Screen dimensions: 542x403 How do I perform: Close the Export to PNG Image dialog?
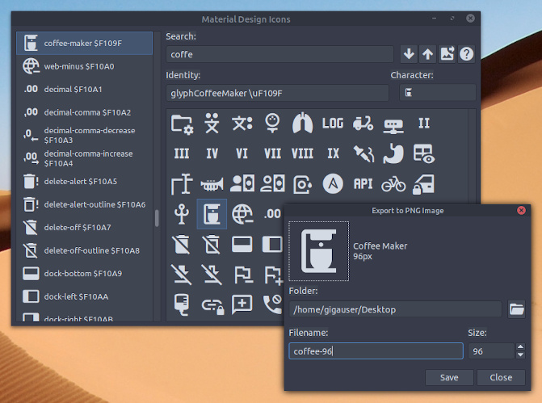521,210
